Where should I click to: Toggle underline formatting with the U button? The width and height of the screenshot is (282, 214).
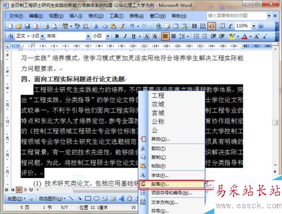click(x=134, y=36)
